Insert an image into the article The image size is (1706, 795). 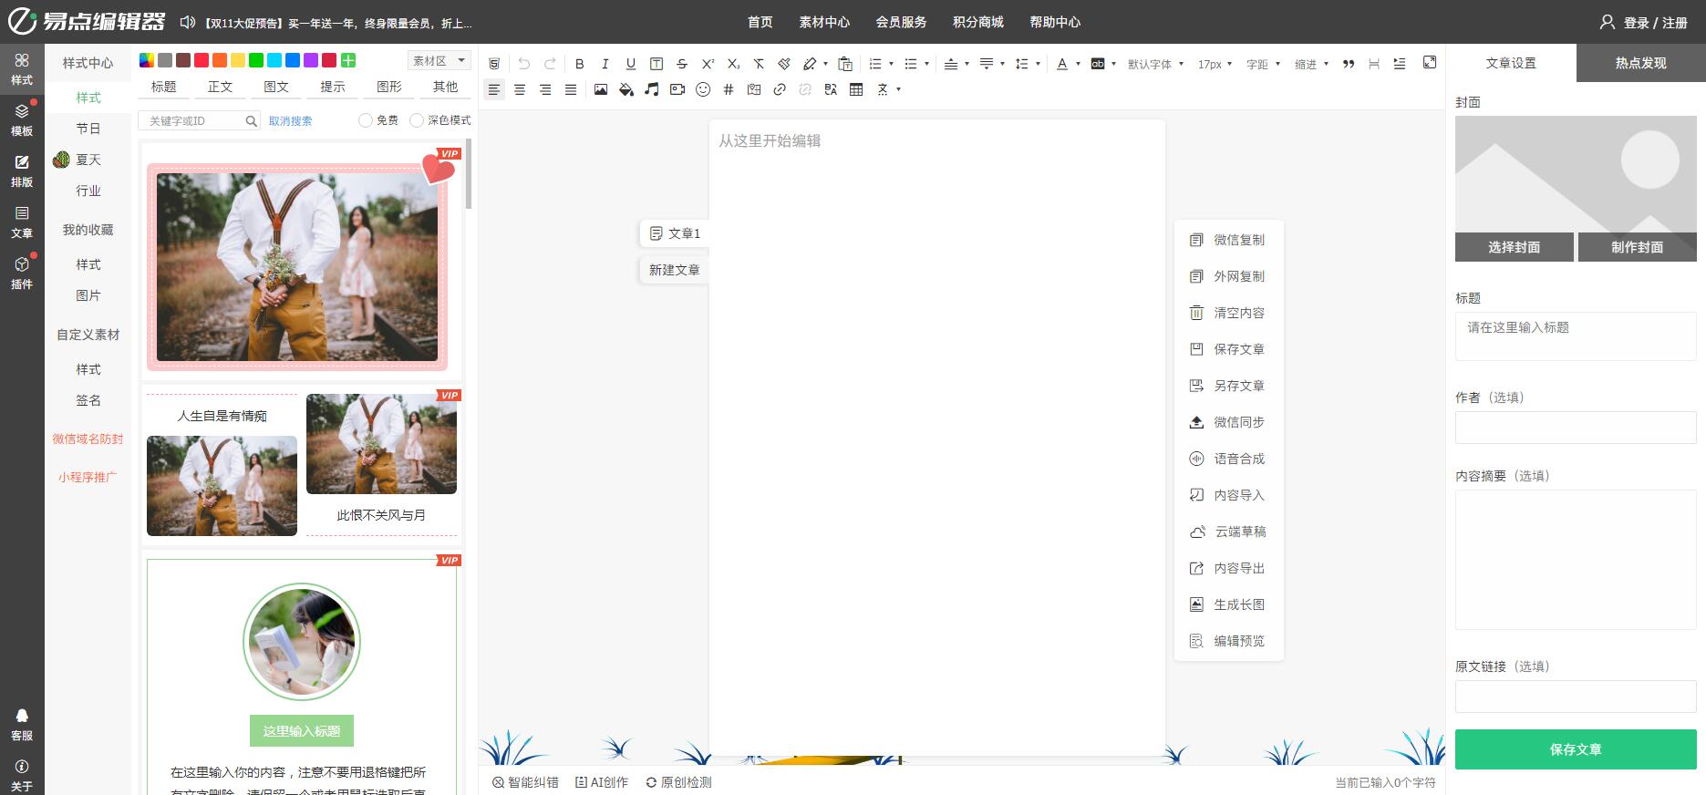point(600,89)
